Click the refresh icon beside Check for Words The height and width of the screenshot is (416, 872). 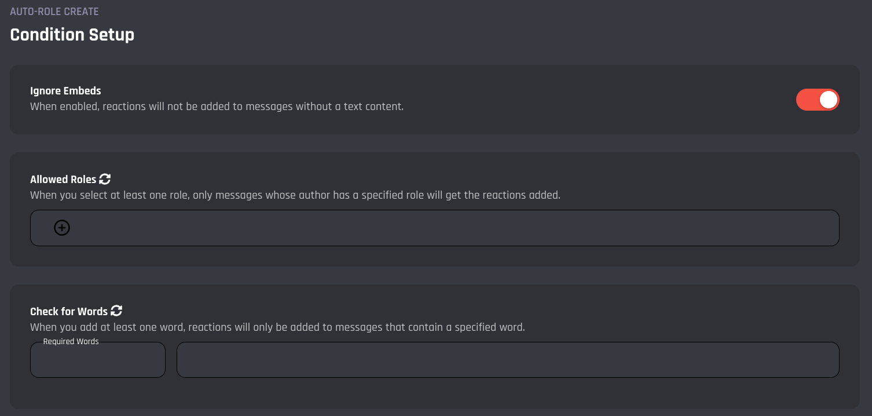click(x=116, y=311)
